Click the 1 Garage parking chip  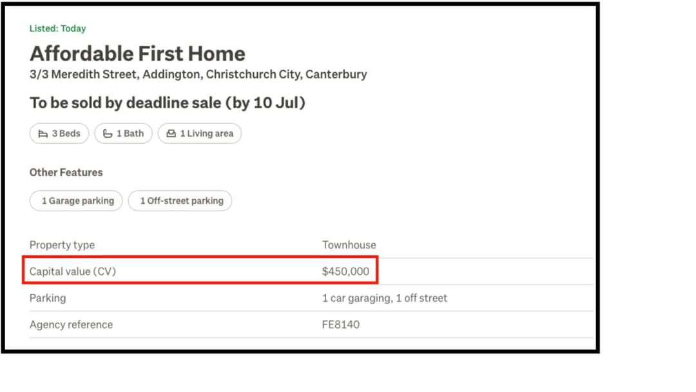point(76,201)
